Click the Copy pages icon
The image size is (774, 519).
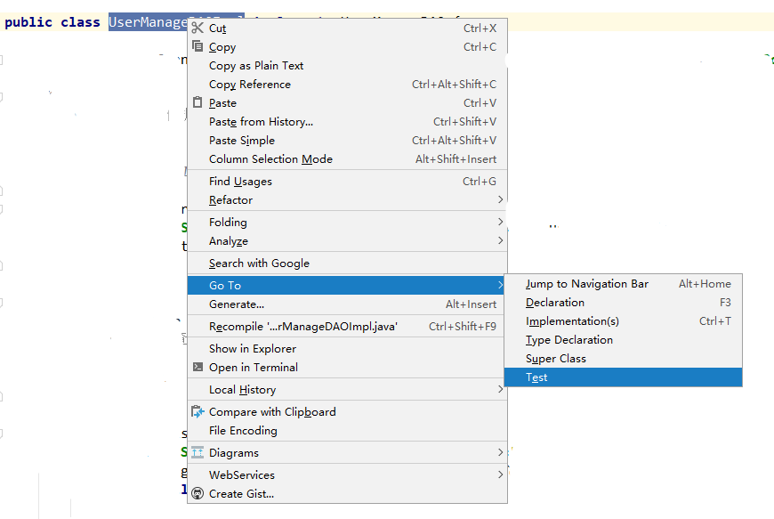(x=198, y=46)
